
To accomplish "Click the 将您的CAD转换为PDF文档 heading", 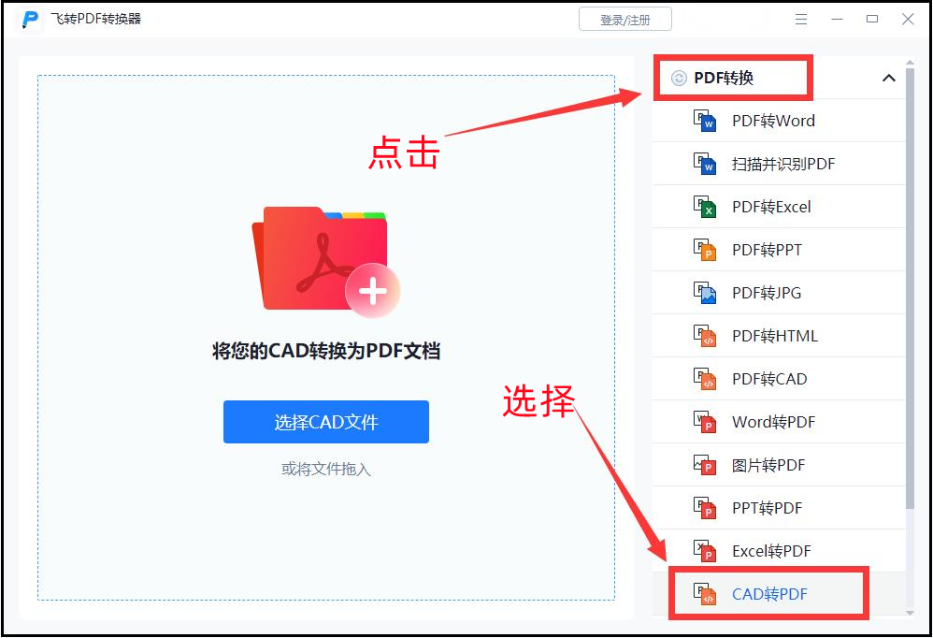I will (x=326, y=351).
